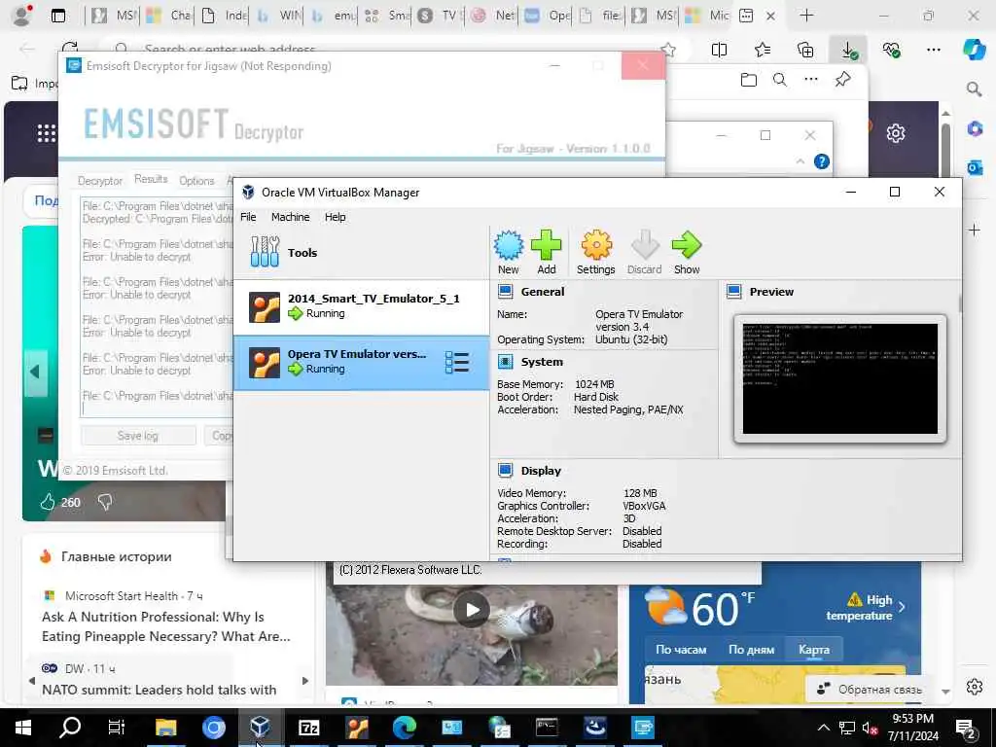
Task: Click the Show VM toolbar icon
Action: [x=686, y=252]
